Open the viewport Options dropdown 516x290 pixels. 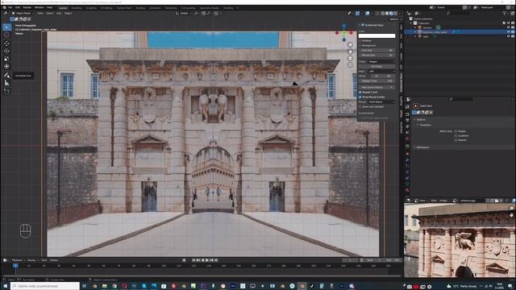(394, 19)
